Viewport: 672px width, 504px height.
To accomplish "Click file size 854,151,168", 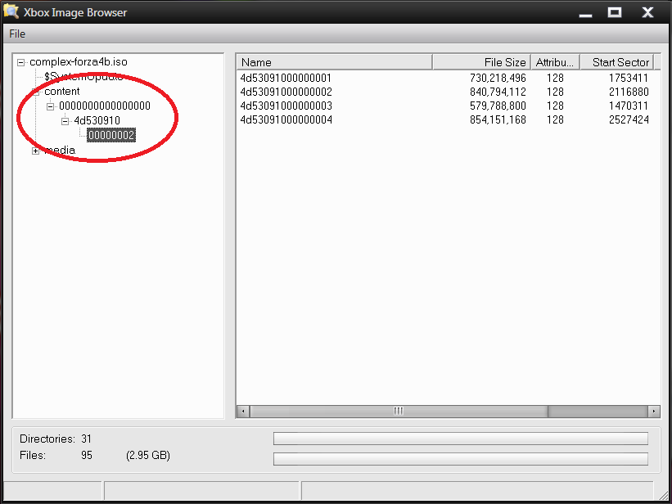I will (x=498, y=119).
